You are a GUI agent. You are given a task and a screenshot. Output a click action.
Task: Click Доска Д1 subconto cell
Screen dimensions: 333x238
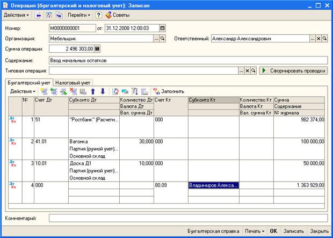(94, 163)
